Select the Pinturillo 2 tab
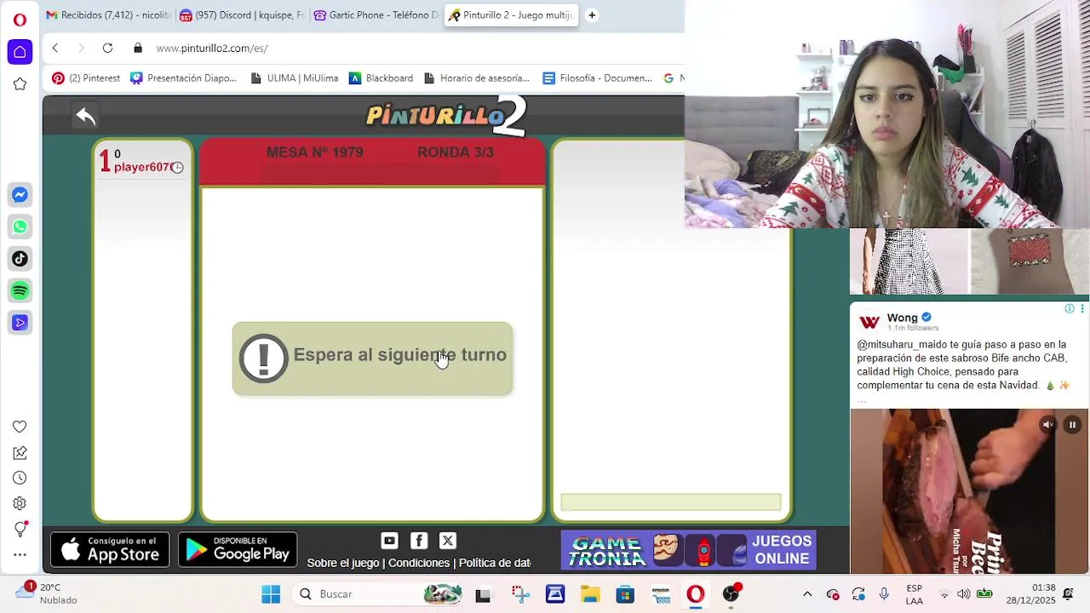 [x=511, y=15]
